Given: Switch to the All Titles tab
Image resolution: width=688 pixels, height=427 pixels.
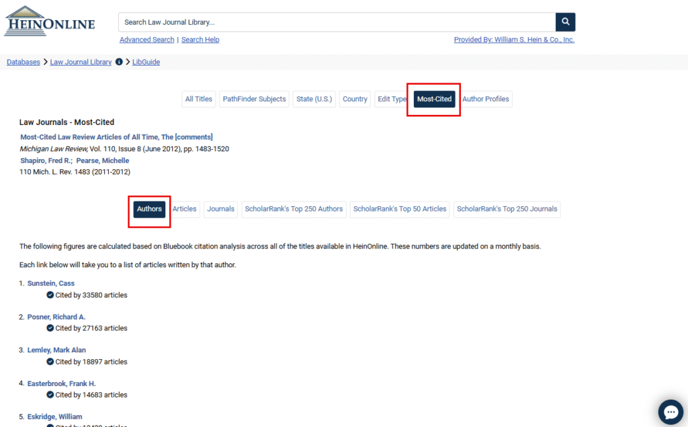Looking at the screenshot, I should click(x=198, y=99).
